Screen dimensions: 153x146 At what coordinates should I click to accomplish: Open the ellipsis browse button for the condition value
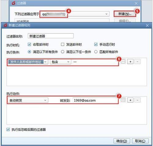pyautogui.click(x=123, y=62)
